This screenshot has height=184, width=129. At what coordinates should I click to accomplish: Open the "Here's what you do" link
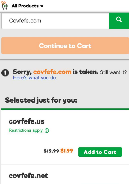pos(34,78)
